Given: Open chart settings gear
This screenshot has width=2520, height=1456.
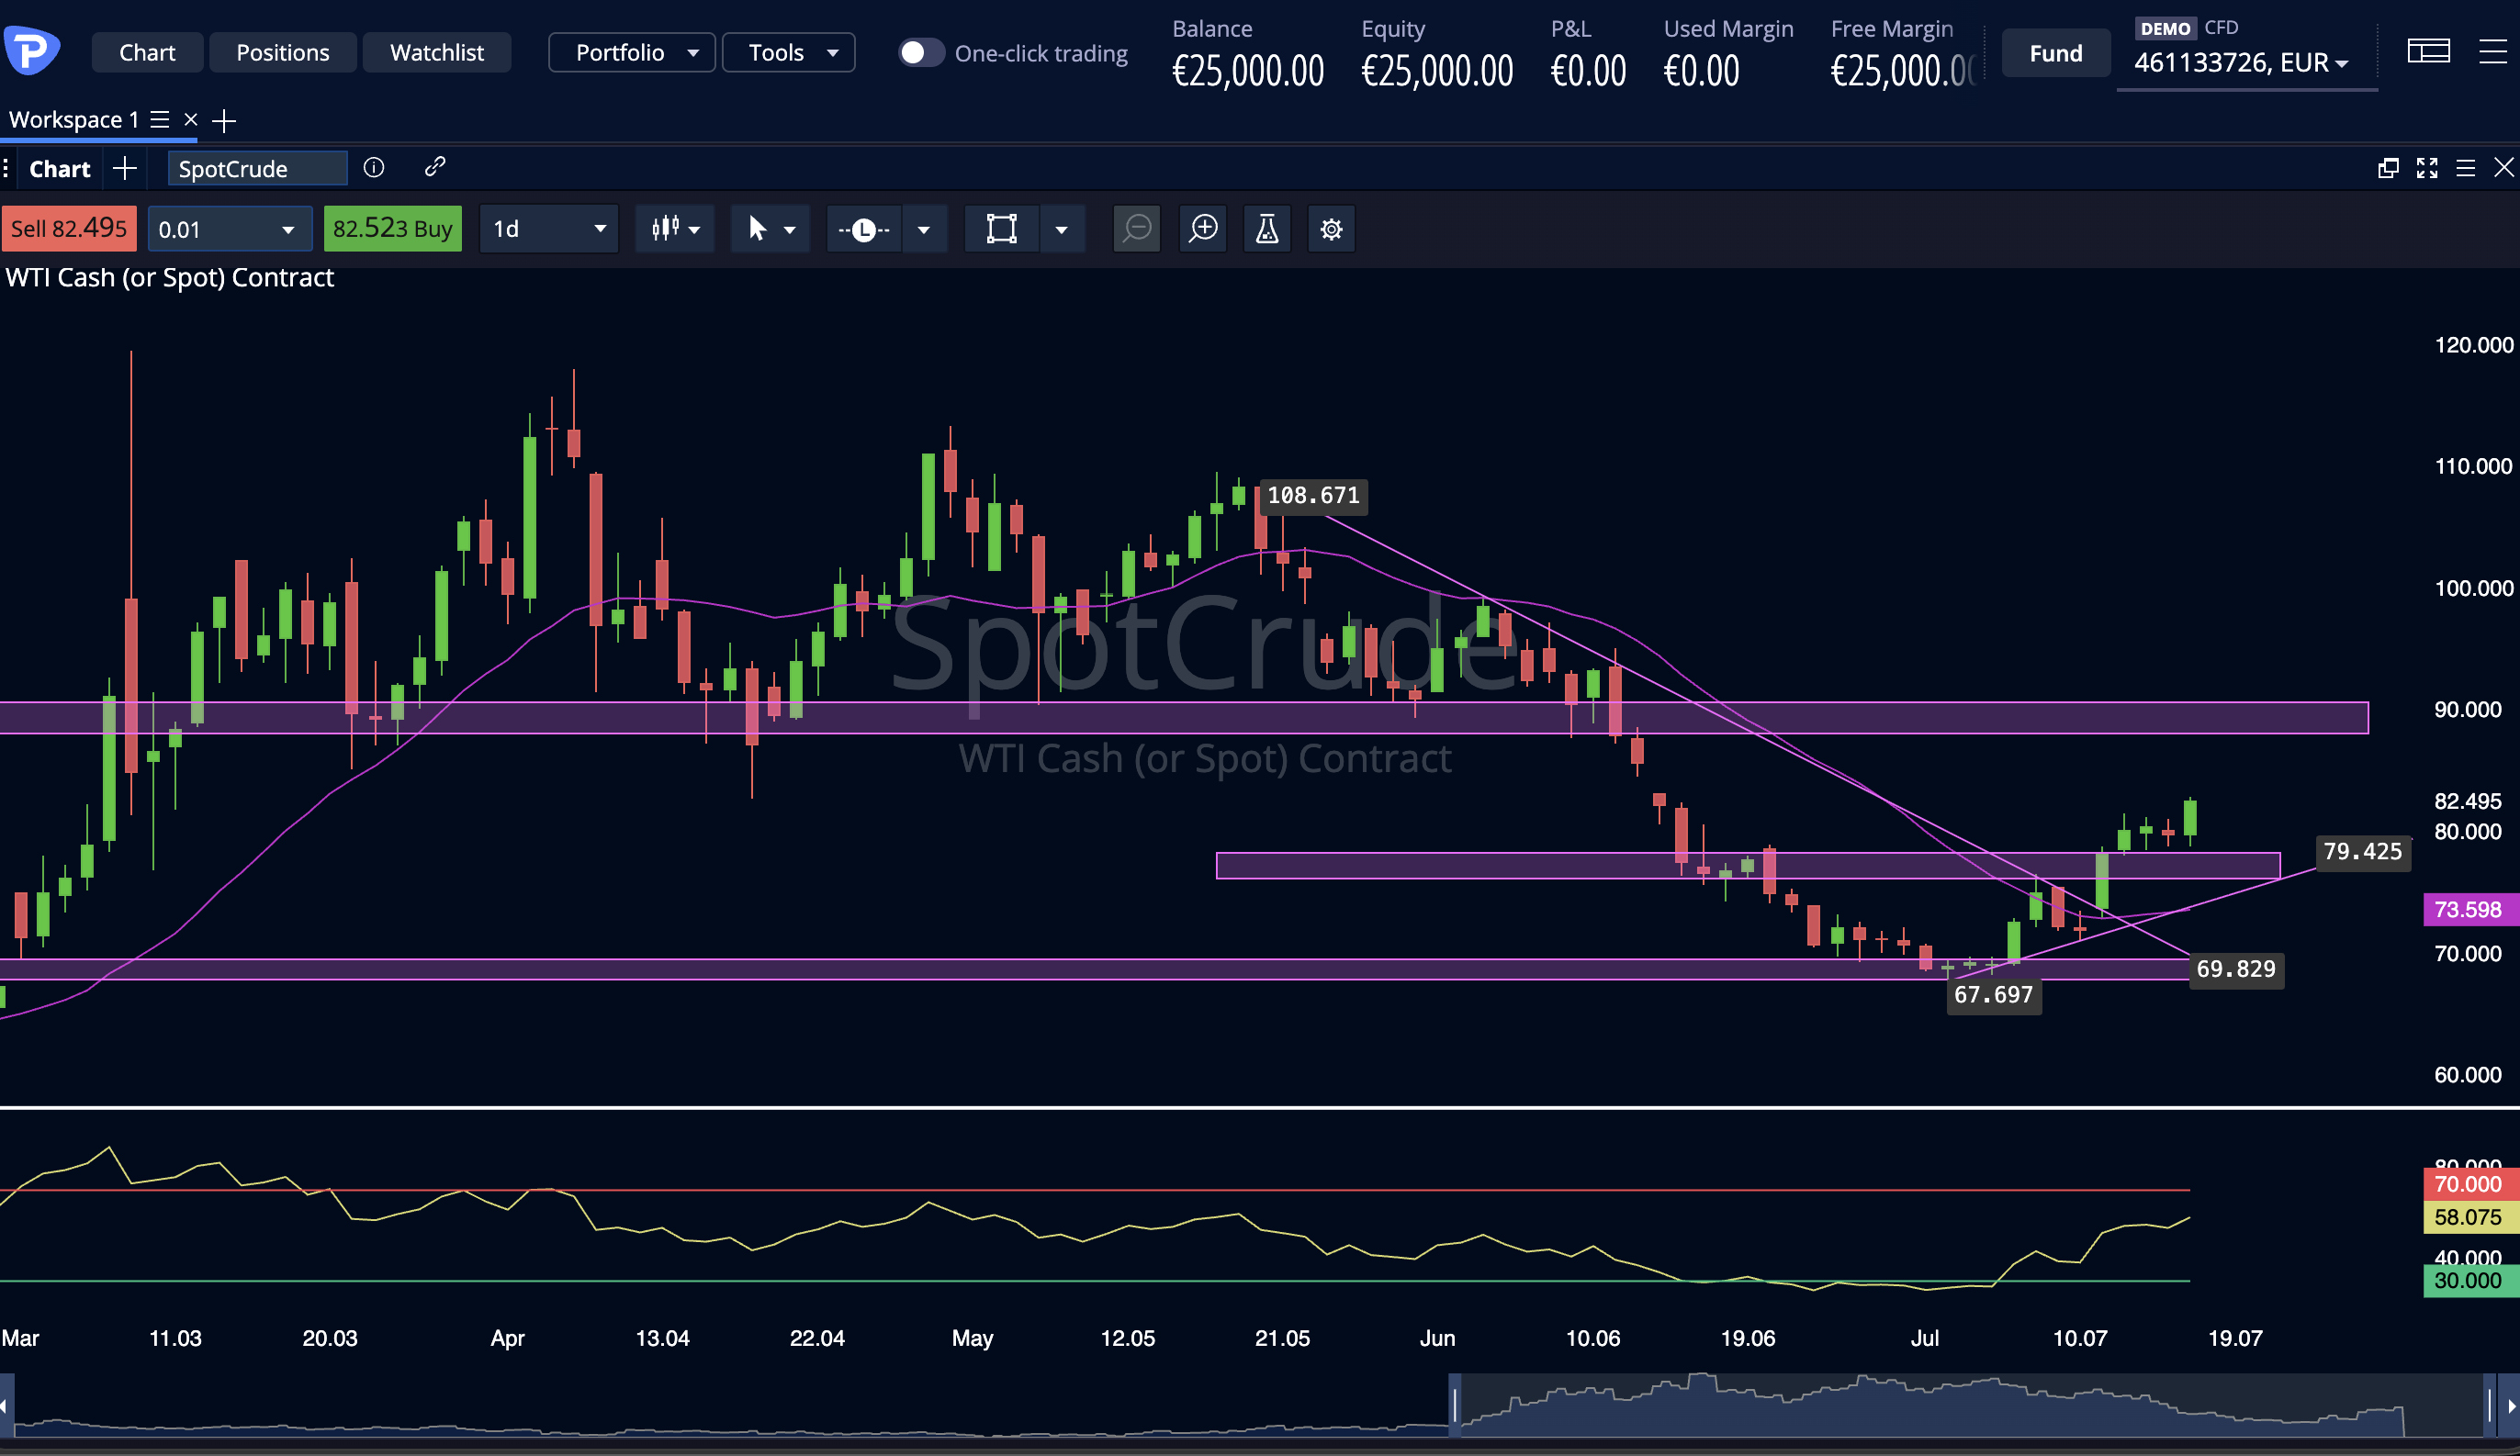Looking at the screenshot, I should coord(1331,229).
